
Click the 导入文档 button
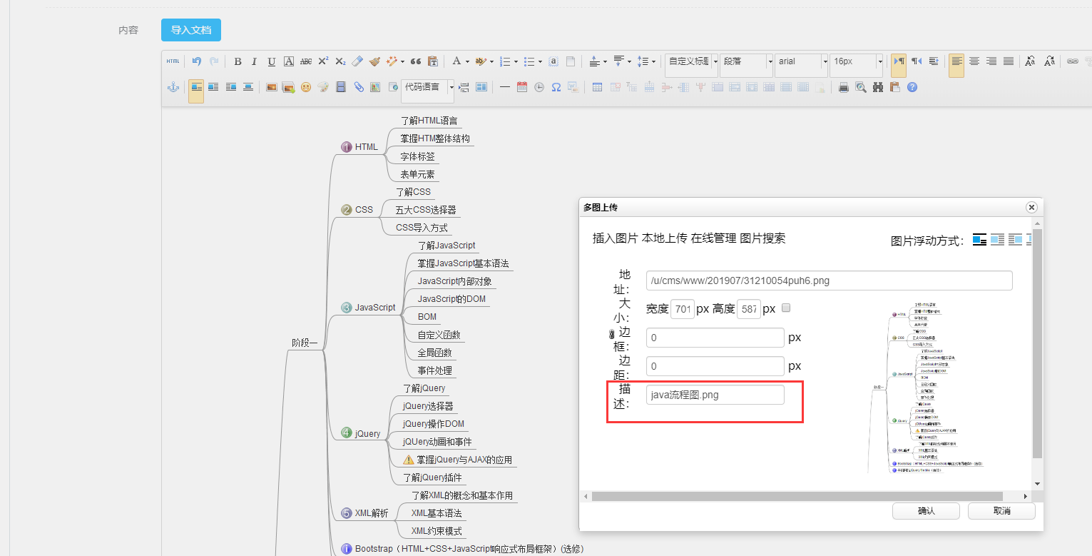(191, 30)
